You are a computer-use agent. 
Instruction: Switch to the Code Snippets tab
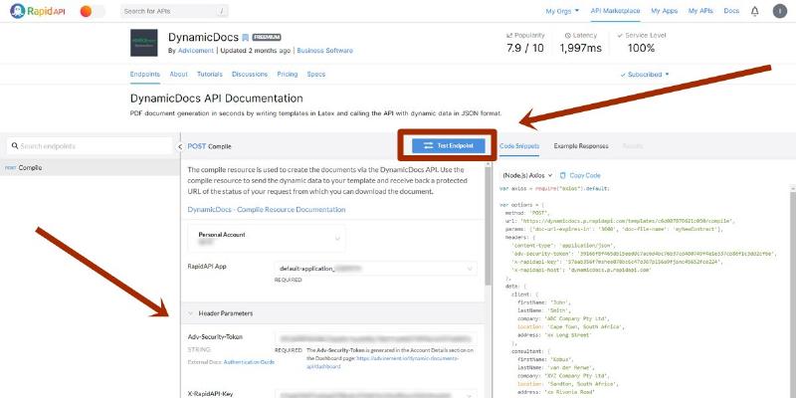(x=519, y=146)
